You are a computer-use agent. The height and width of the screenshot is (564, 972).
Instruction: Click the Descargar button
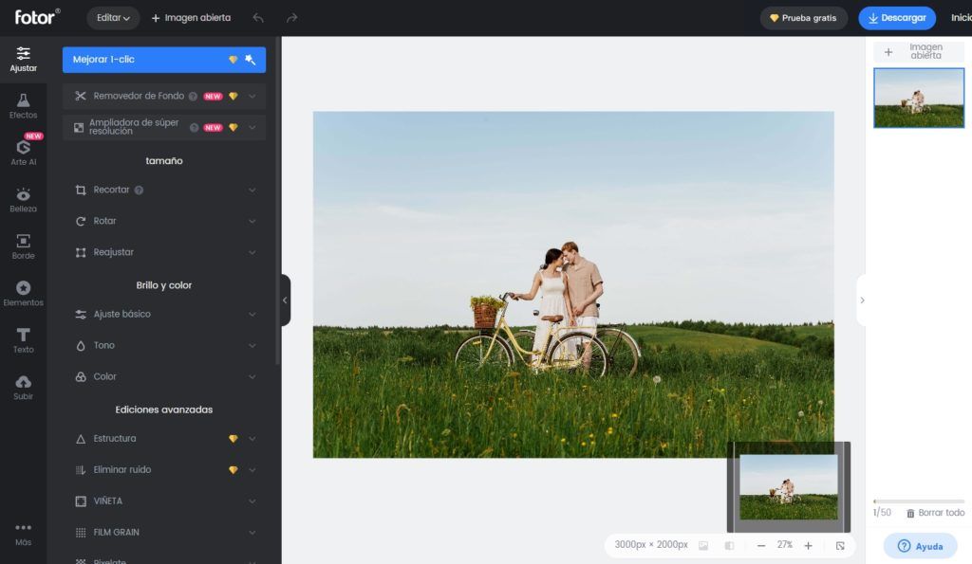click(897, 18)
